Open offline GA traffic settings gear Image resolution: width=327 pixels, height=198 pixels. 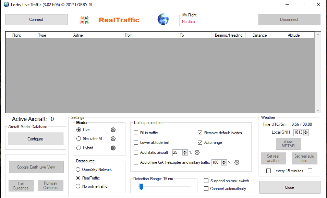tap(237, 162)
